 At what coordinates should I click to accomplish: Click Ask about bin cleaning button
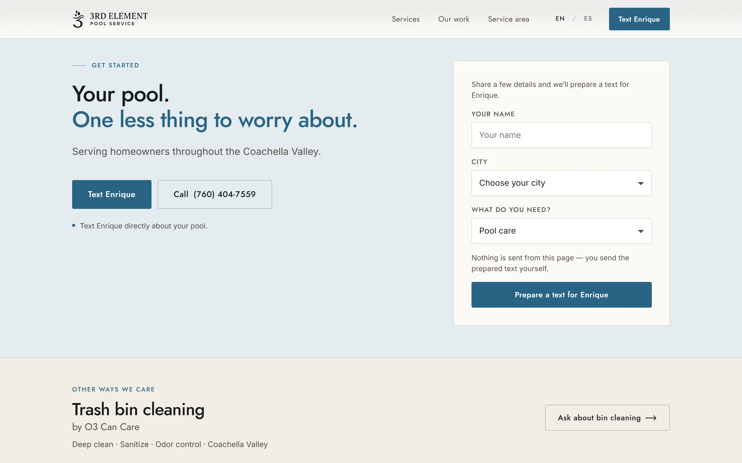click(x=607, y=418)
